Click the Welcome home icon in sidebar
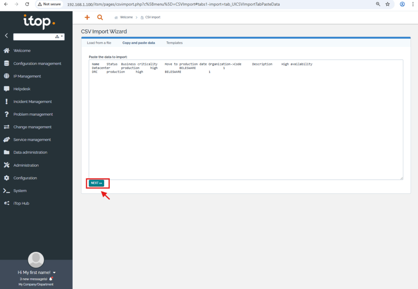The height and width of the screenshot is (289, 418). click(x=7, y=51)
